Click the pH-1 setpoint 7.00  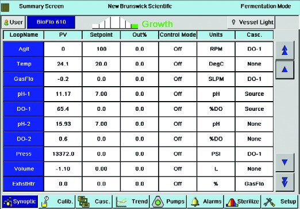101,94
